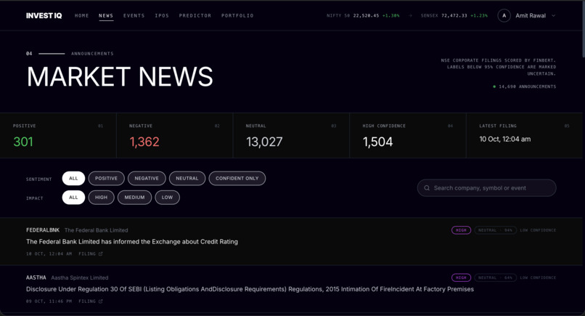Image resolution: width=585 pixels, height=316 pixels.
Task: Click the page vertical scrollbar thumb
Action: click(x=583, y=29)
